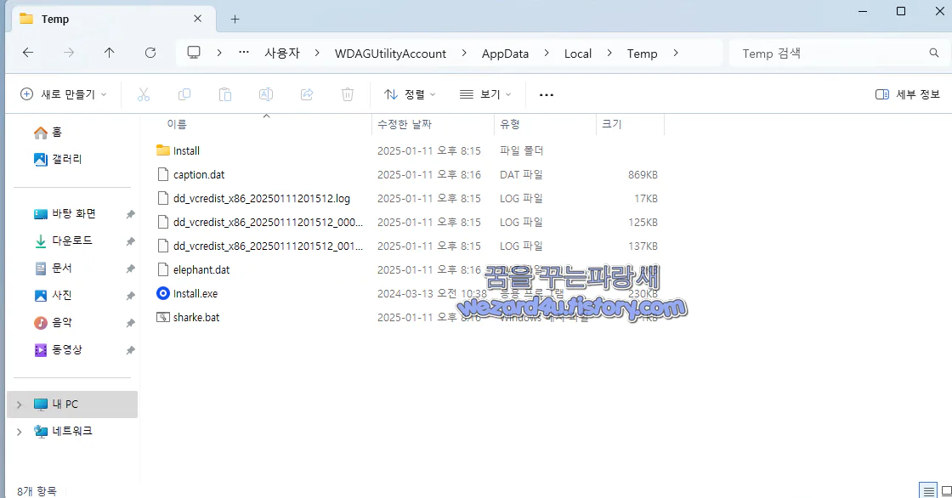Open 홈 in the navigation pane

(48, 132)
